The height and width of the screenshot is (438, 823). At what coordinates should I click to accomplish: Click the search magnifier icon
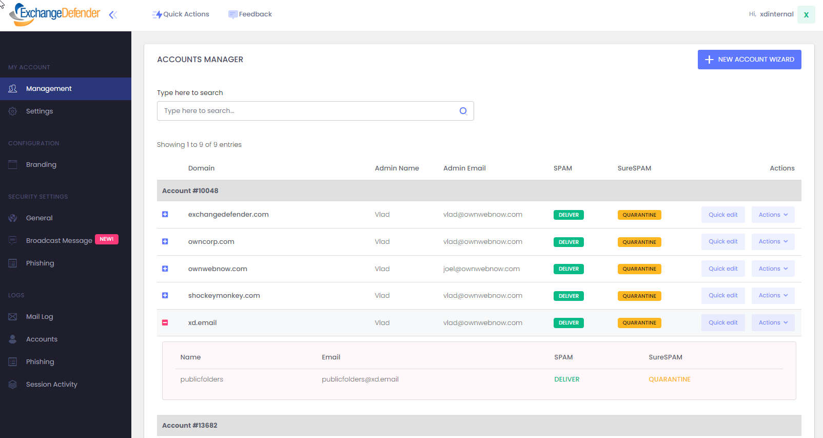click(x=463, y=111)
